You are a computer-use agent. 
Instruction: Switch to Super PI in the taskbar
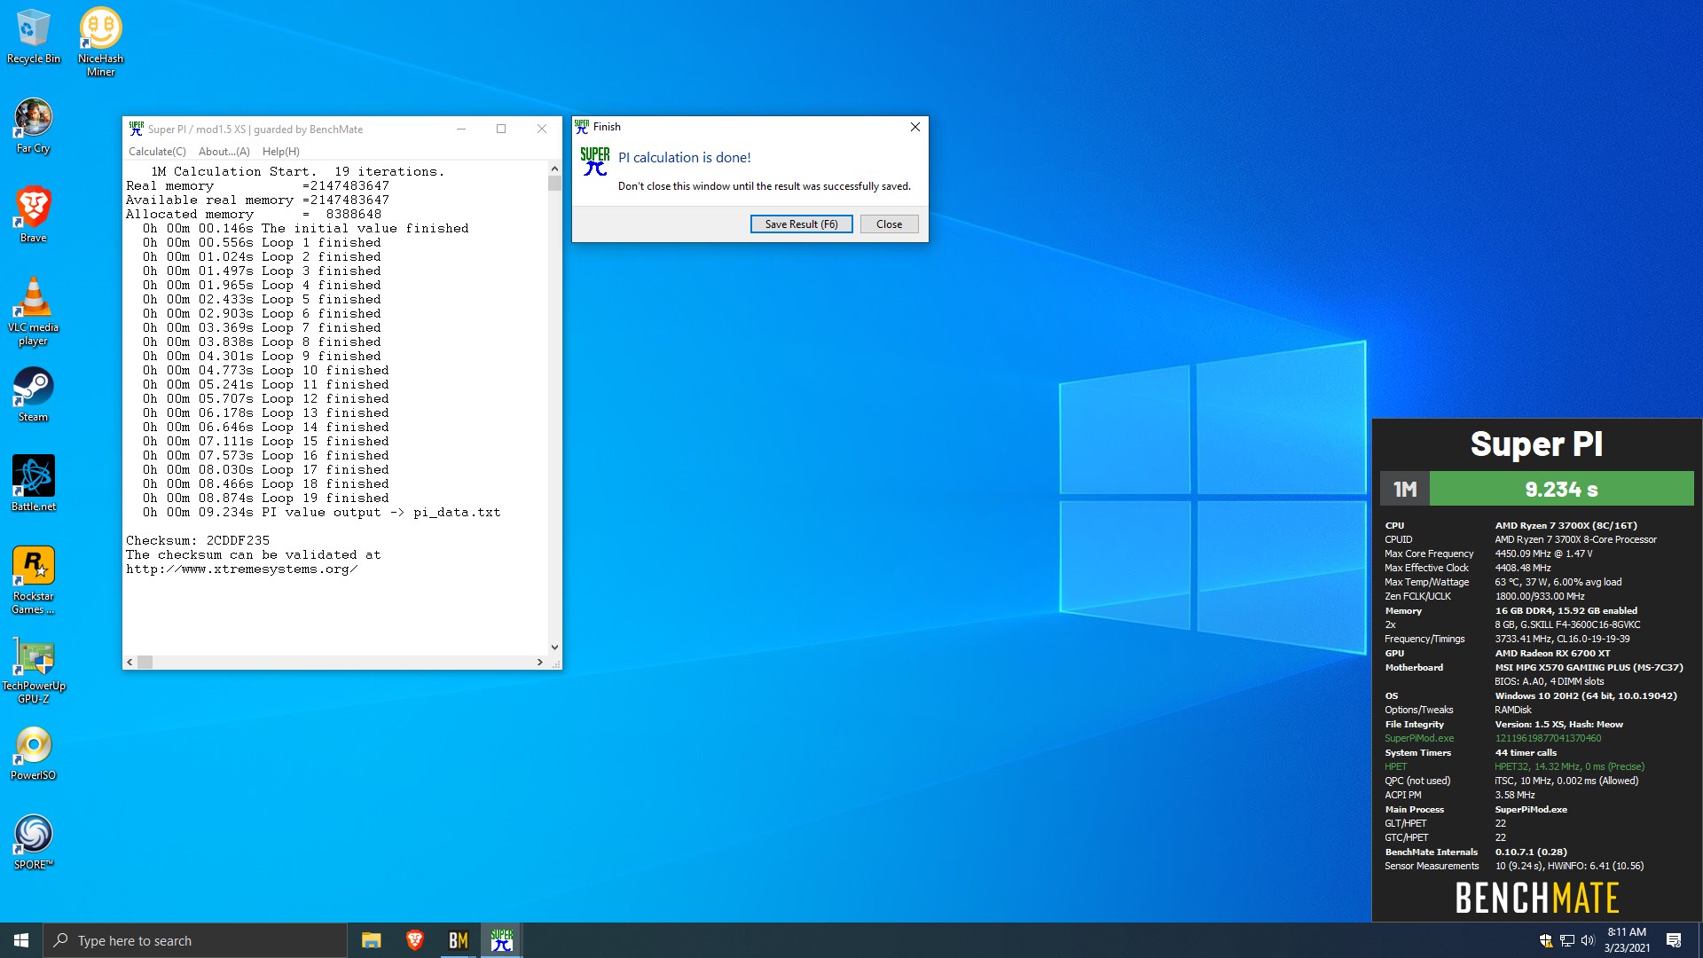(501, 940)
